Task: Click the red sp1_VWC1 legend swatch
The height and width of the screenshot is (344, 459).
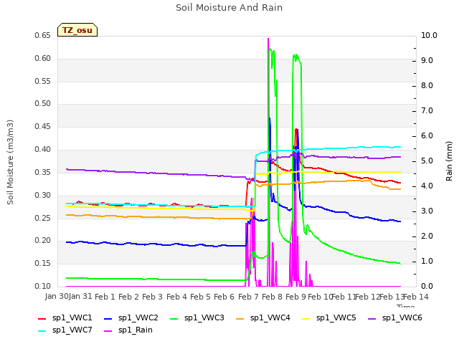Action: click(42, 319)
